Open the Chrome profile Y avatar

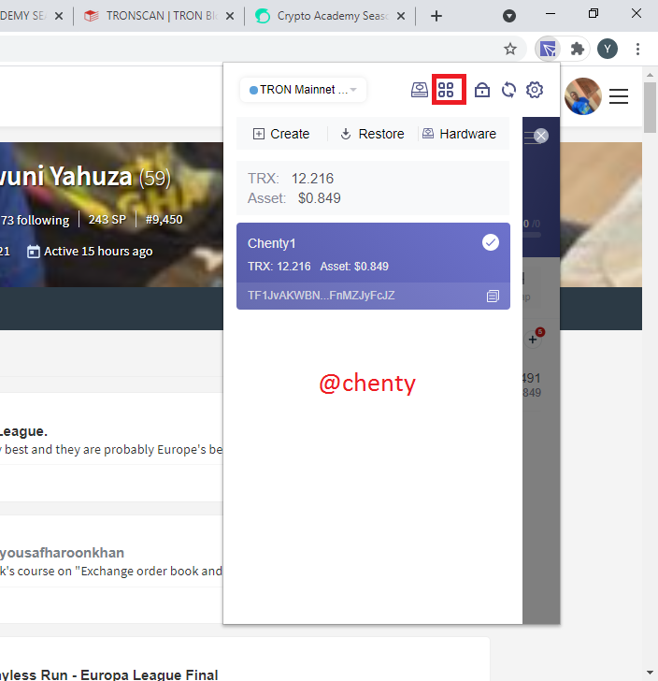point(608,49)
